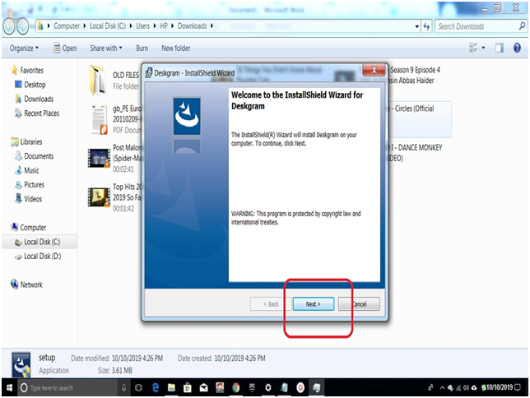530x398 pixels.
Task: Click Users in the address breadcrumb
Action: (142, 26)
